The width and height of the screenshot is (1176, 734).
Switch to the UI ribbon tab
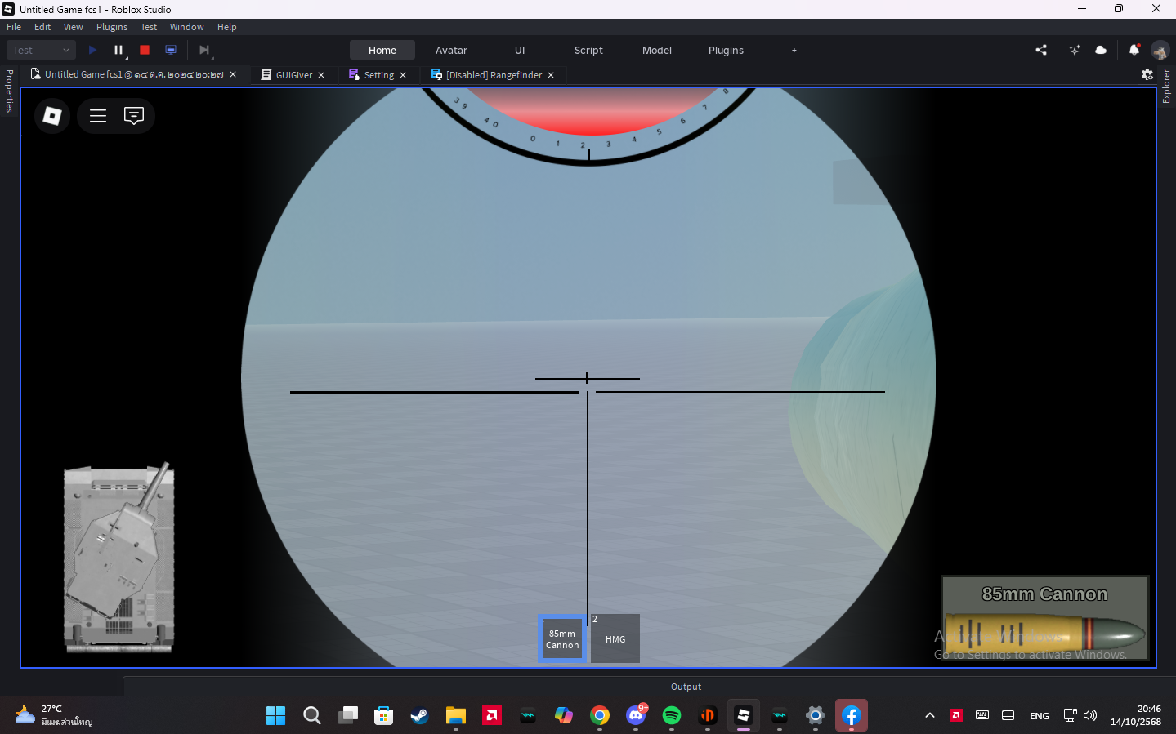pos(520,50)
